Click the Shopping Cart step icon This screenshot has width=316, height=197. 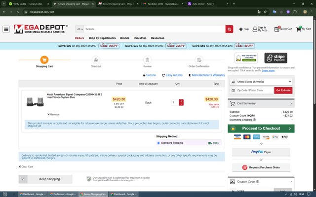[44, 60]
